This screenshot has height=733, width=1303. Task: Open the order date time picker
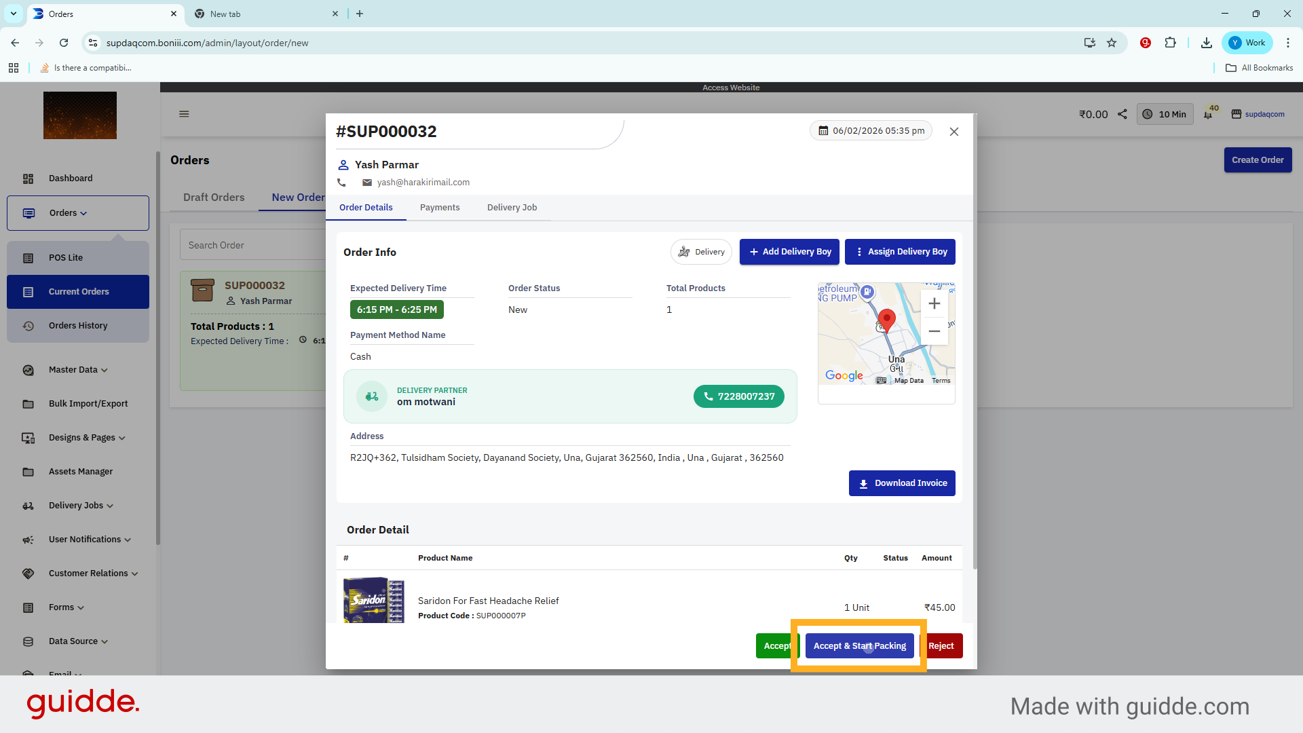tap(871, 131)
